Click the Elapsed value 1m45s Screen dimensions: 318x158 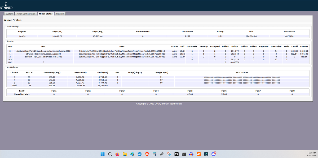(22, 36)
